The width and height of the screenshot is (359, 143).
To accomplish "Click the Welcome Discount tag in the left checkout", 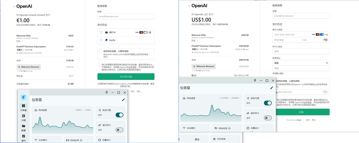I will pos(28,67).
